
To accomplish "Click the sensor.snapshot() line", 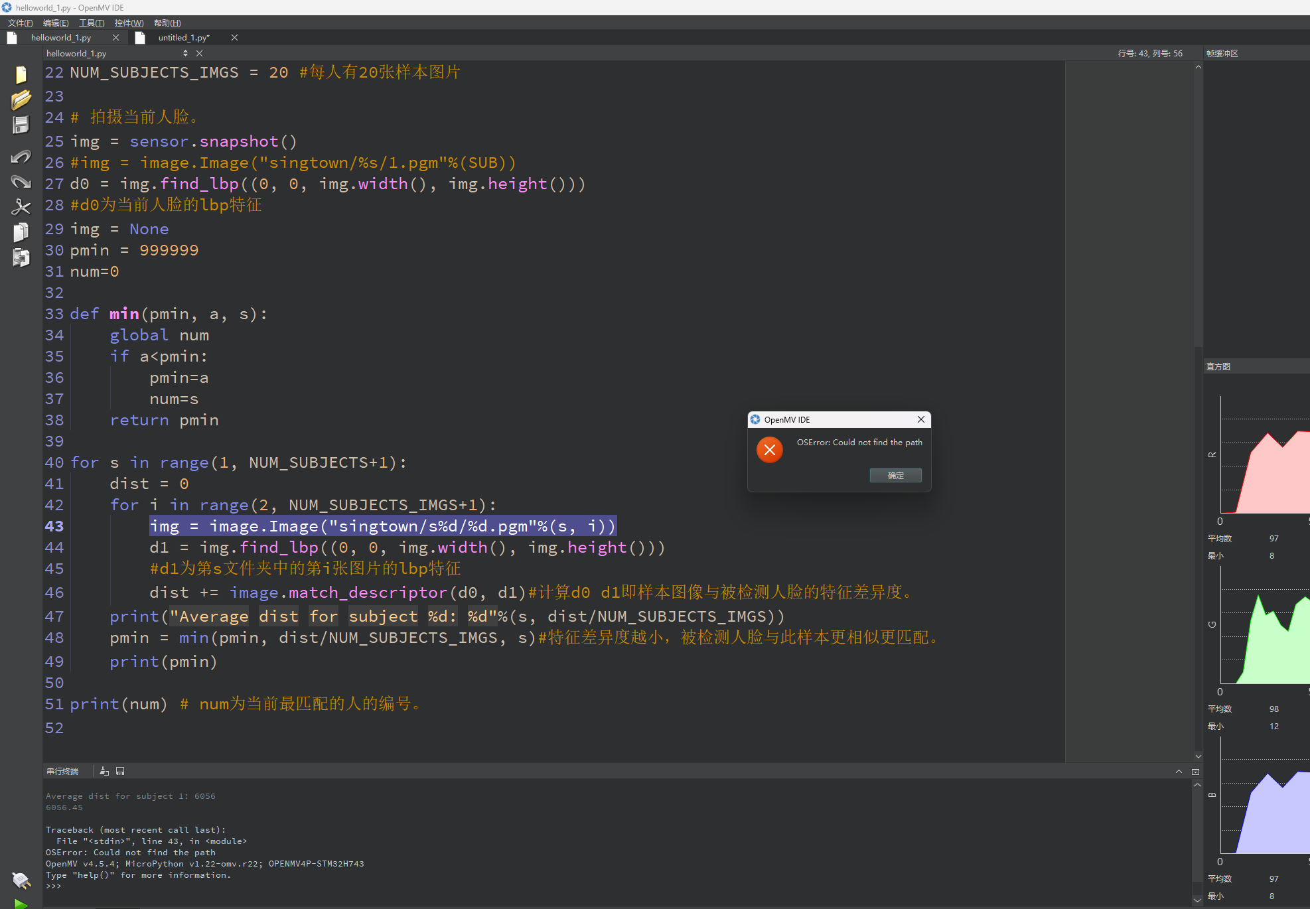I will (183, 141).
